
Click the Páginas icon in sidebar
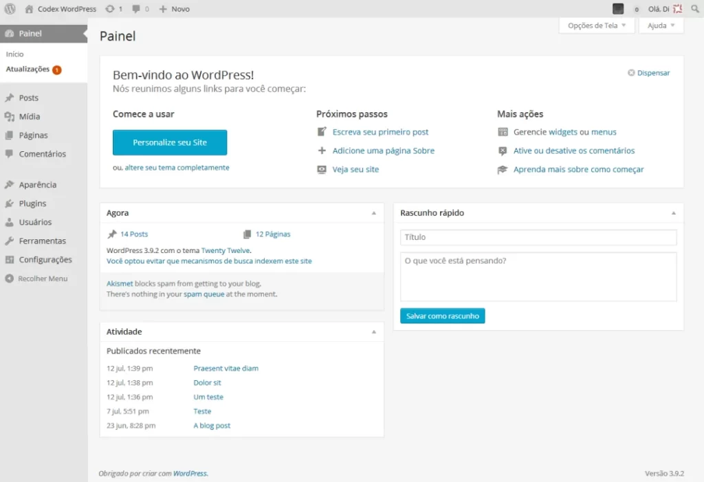[x=10, y=135]
